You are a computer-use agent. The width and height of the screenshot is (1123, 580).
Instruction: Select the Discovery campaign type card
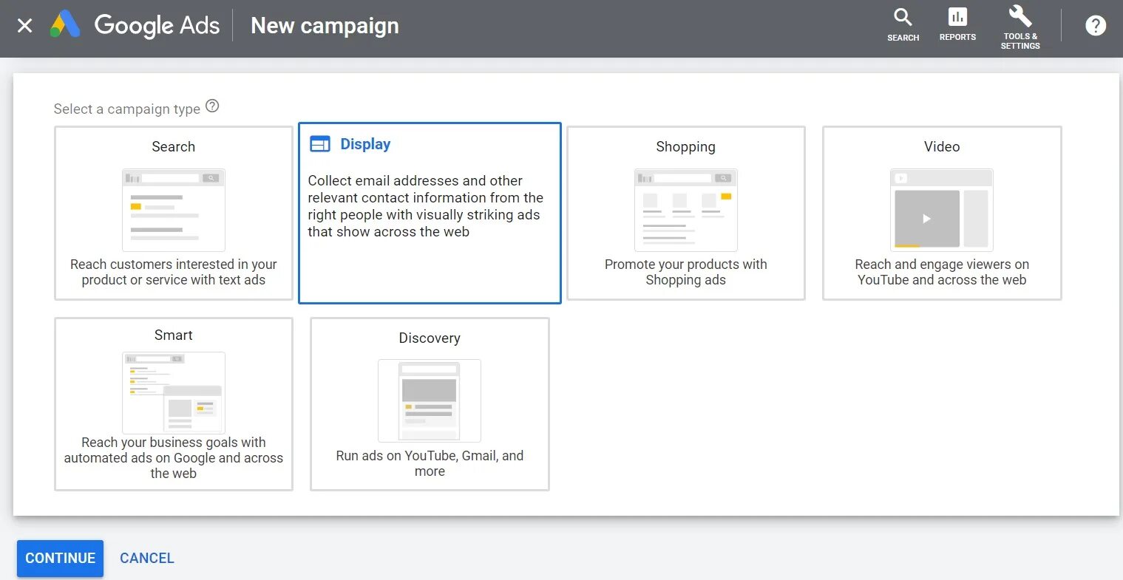coord(430,404)
